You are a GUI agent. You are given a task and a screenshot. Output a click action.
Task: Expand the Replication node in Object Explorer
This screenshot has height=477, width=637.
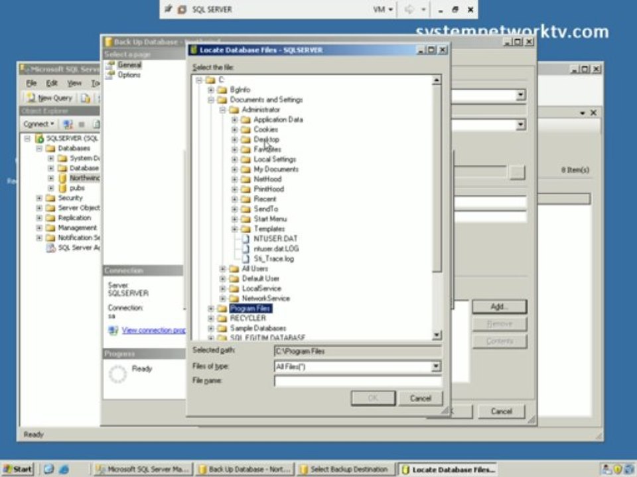point(39,218)
